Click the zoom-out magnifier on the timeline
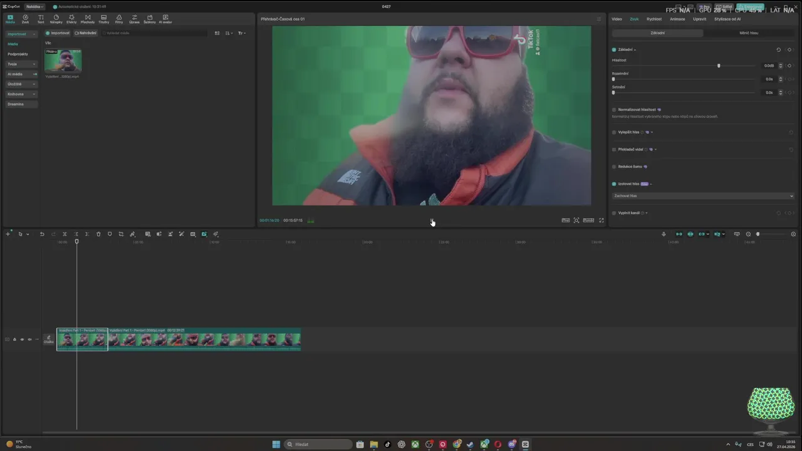This screenshot has height=451, width=802. [748, 234]
